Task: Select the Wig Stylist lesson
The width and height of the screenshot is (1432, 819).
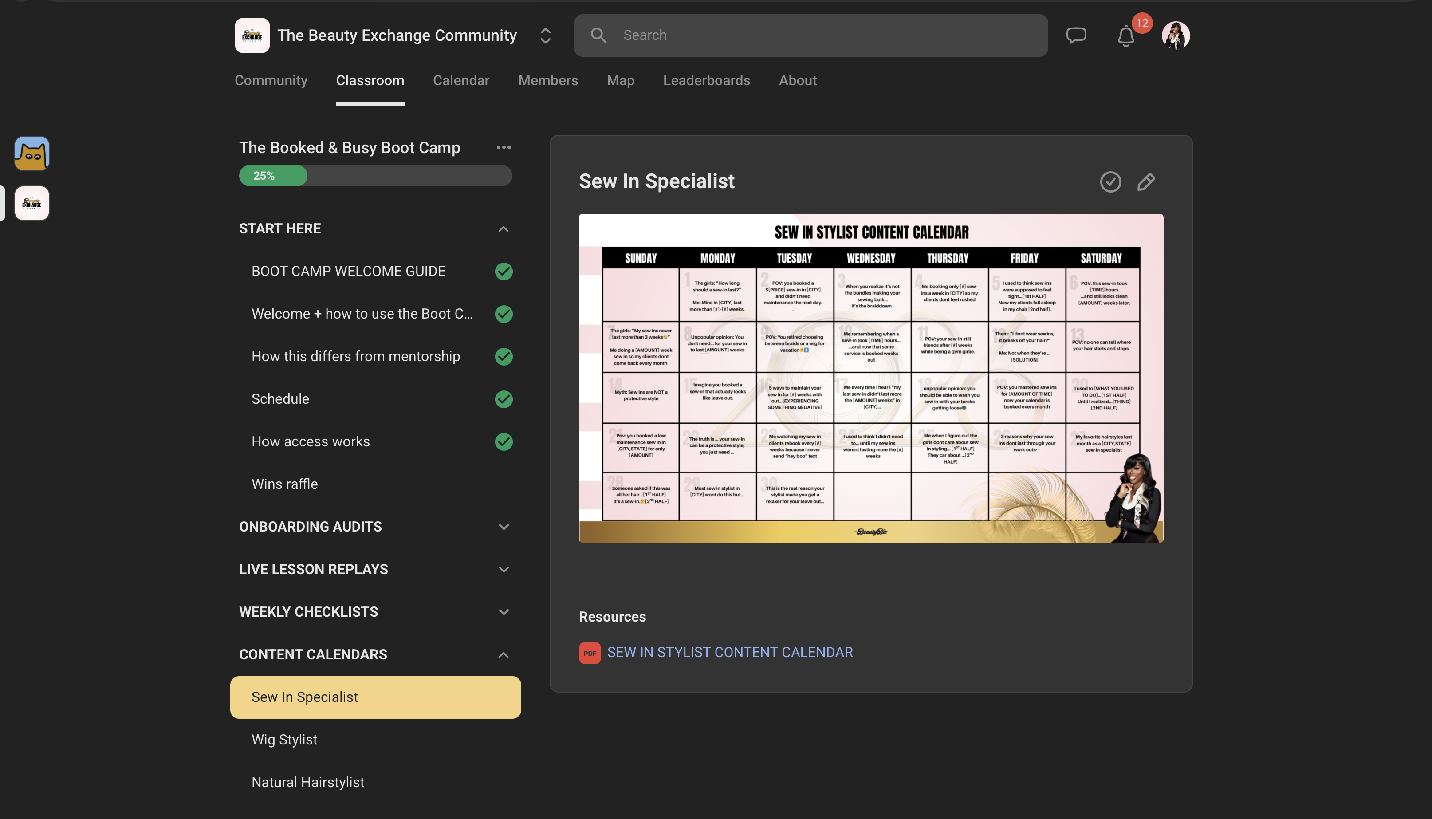Action: point(284,739)
